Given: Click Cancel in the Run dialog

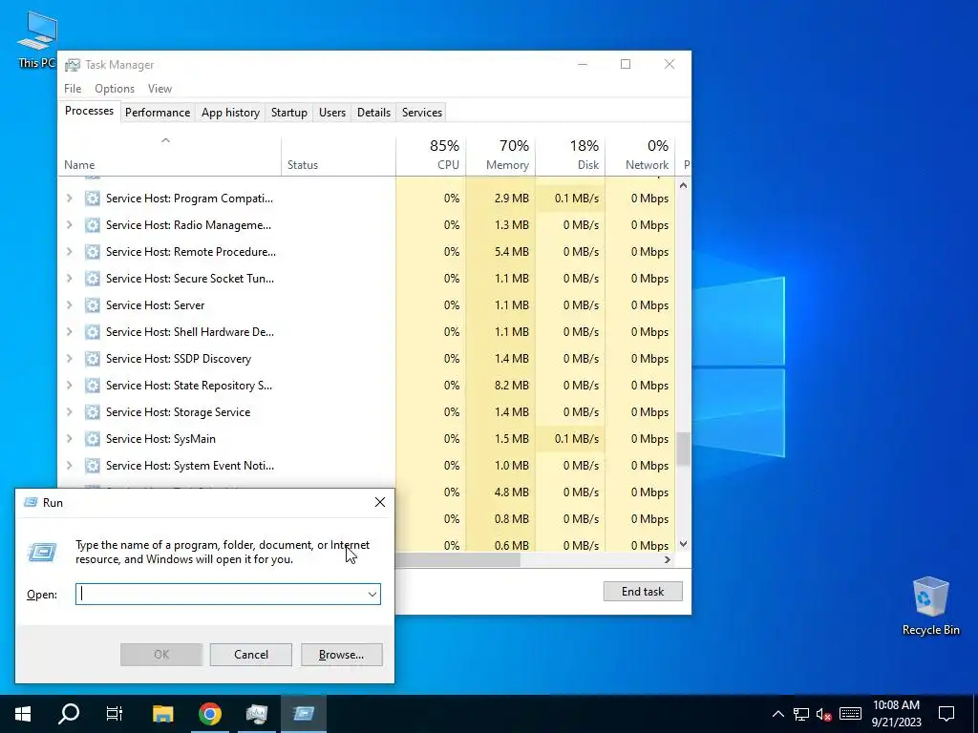Looking at the screenshot, I should (251, 655).
